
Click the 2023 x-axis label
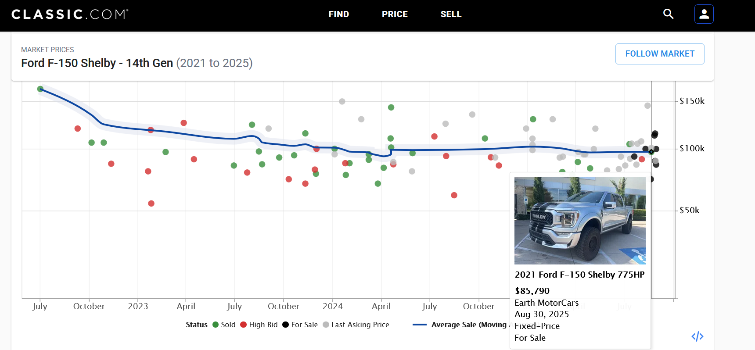138,306
